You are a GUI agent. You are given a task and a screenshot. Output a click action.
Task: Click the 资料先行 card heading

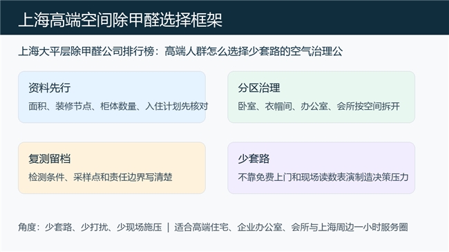tap(50, 88)
